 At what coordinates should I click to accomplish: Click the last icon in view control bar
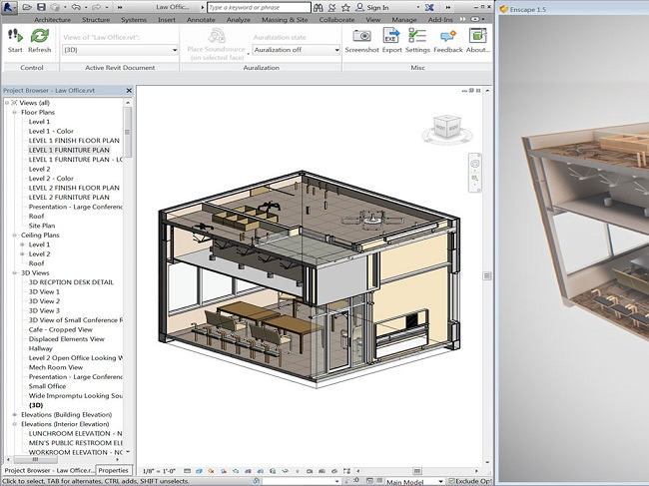pyautogui.click(x=346, y=471)
